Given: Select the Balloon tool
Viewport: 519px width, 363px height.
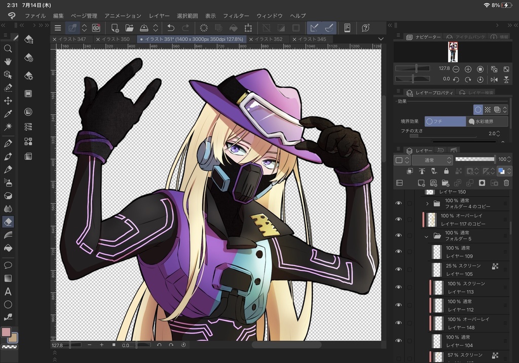Looking at the screenshot, I should coord(8,265).
